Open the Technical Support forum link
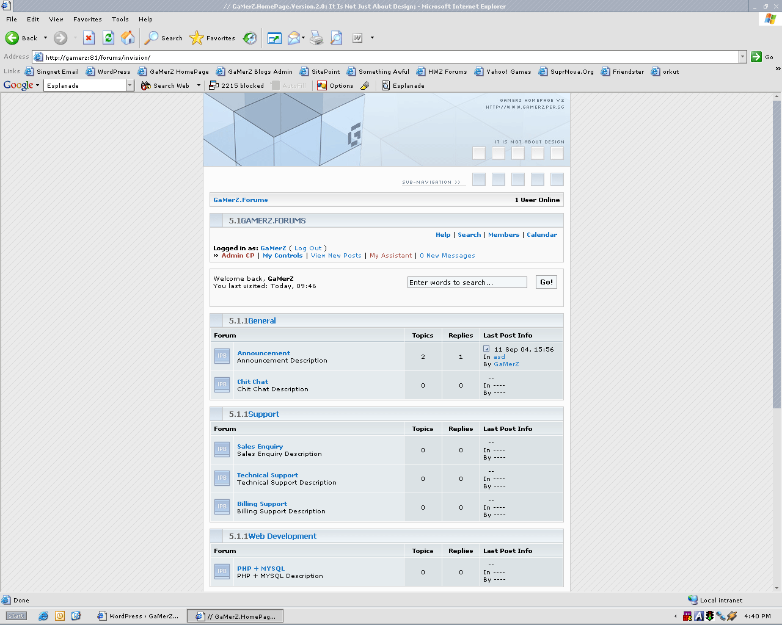 (268, 475)
